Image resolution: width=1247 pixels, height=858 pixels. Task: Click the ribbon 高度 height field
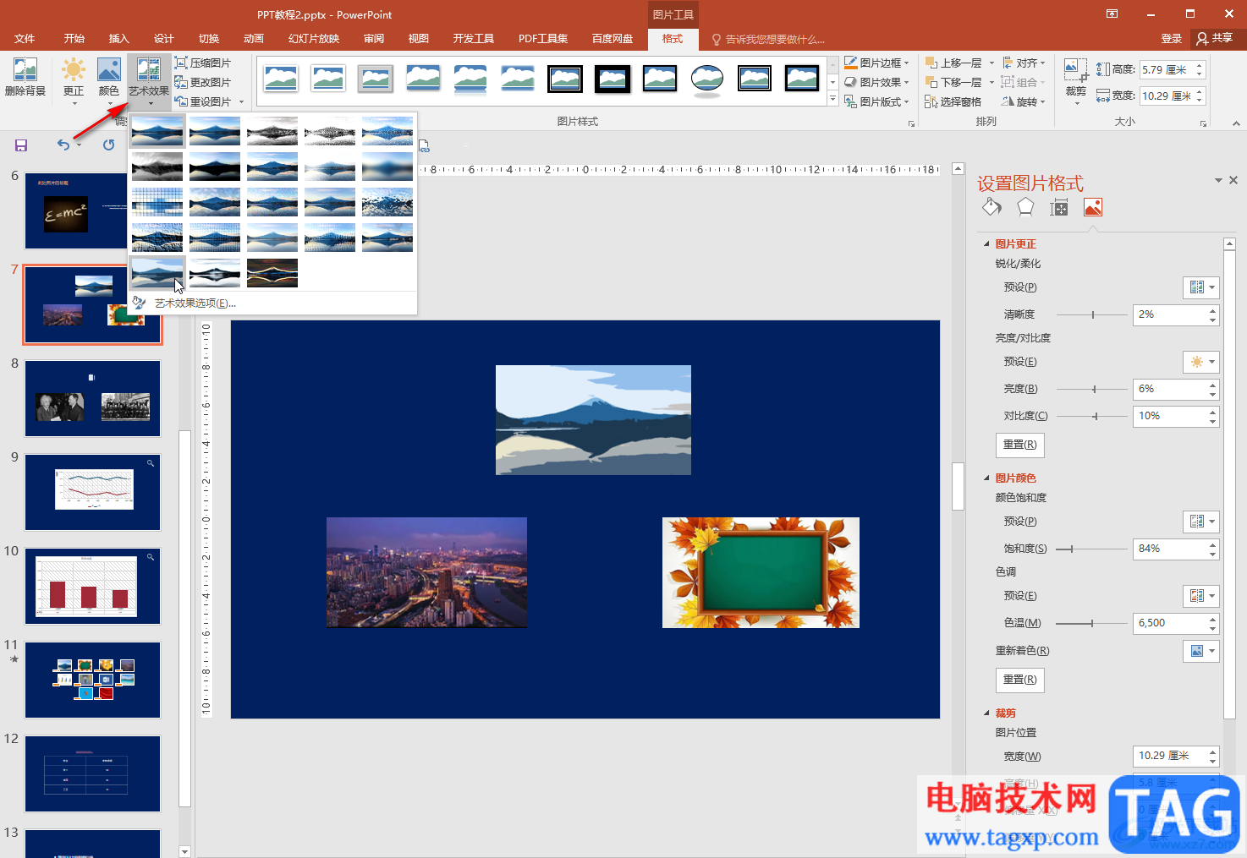click(x=1167, y=70)
